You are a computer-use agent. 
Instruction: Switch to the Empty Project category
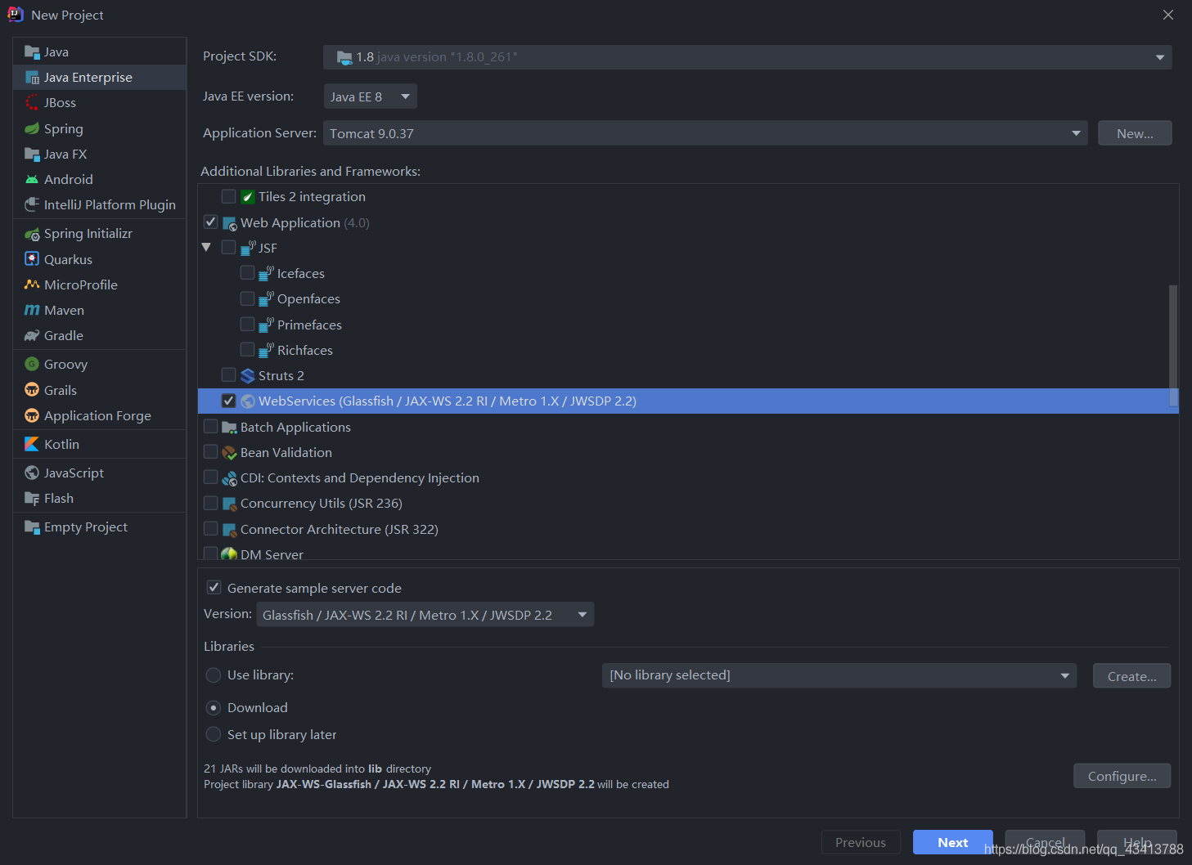[x=84, y=527]
